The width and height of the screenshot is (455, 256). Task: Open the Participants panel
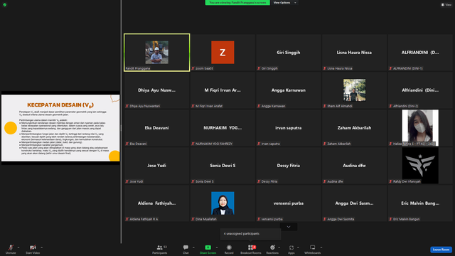coord(160,249)
